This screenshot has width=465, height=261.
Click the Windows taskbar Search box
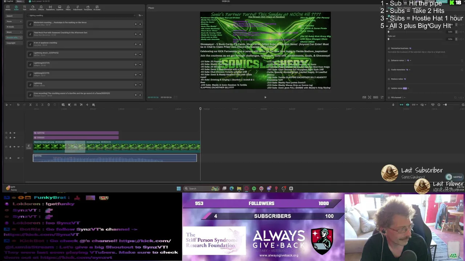click(202, 188)
